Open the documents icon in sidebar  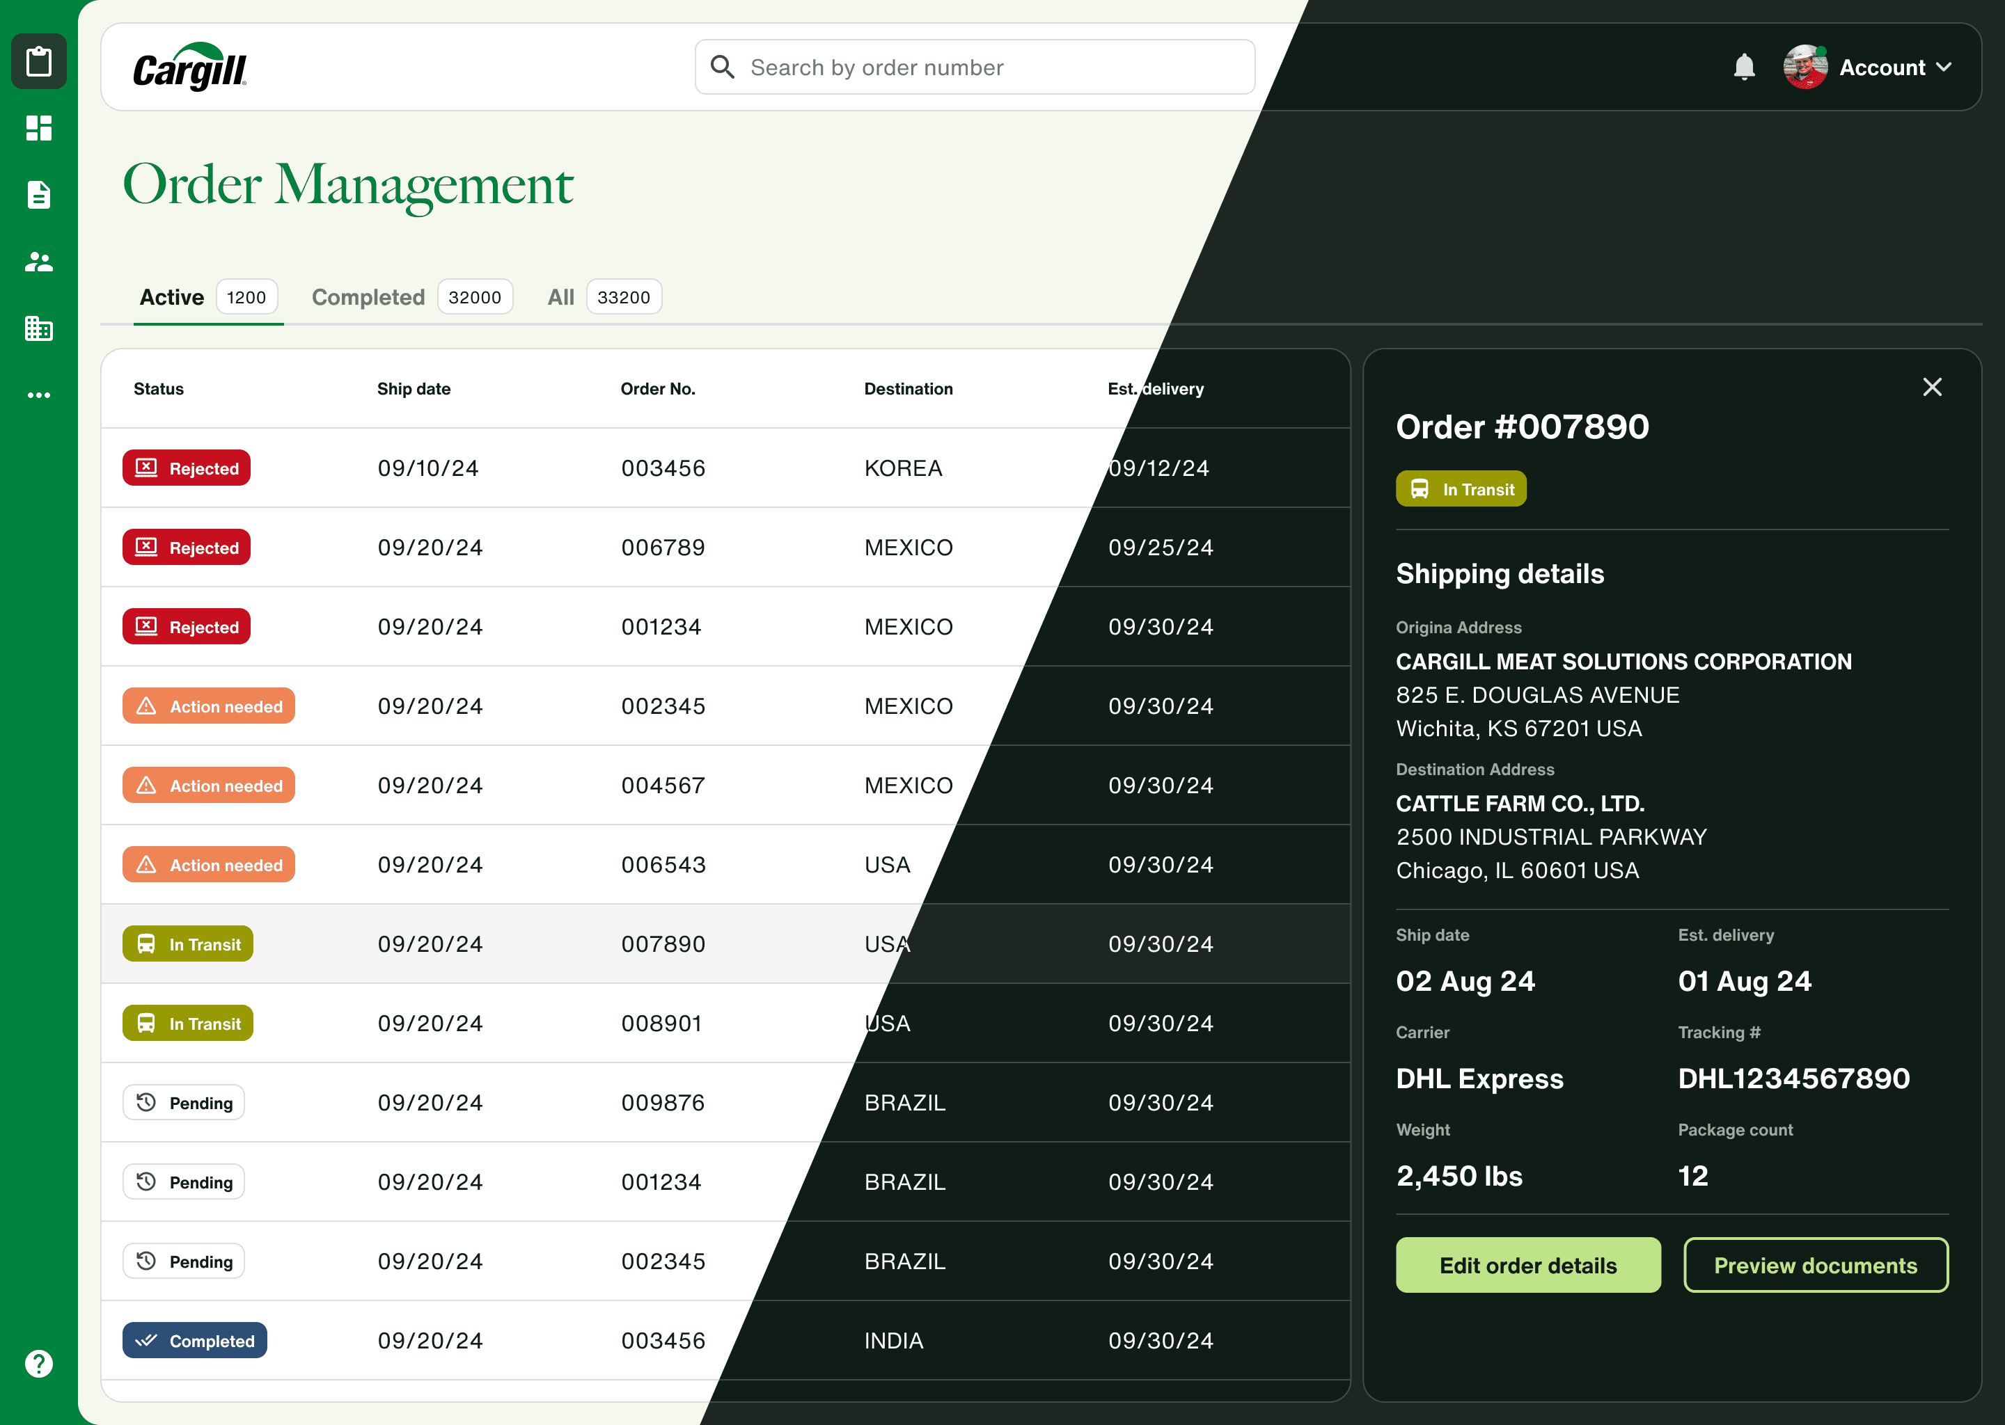(38, 195)
